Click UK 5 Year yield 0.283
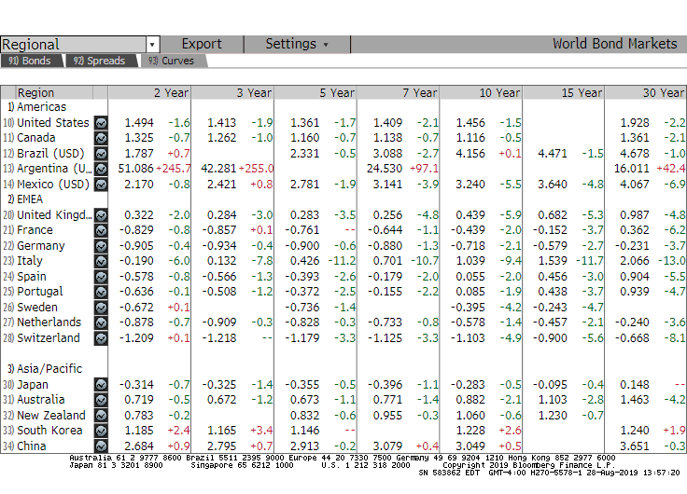 (304, 215)
